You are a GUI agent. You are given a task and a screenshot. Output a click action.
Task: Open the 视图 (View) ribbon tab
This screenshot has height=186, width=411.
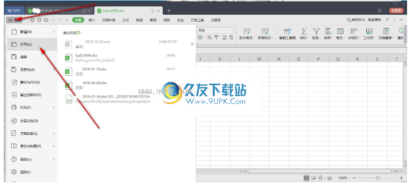pyautogui.click(x=167, y=20)
